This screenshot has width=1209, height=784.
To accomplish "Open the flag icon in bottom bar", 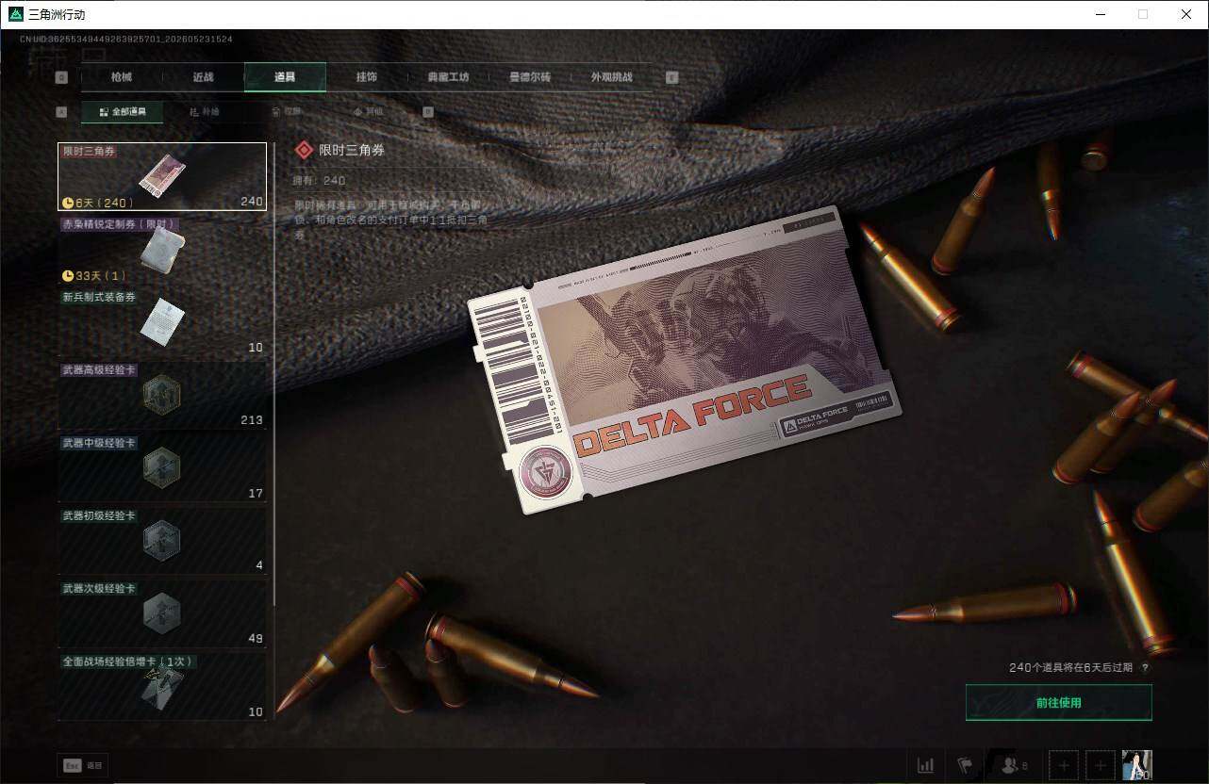I will (x=965, y=765).
